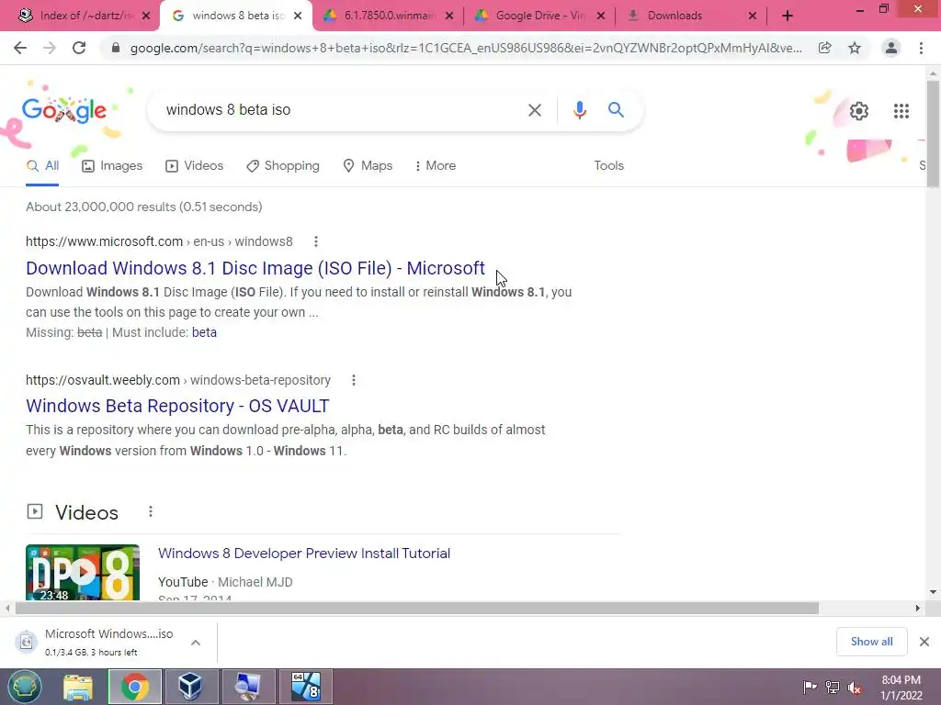Open the site info lock icon
941x705 pixels.
(x=116, y=48)
